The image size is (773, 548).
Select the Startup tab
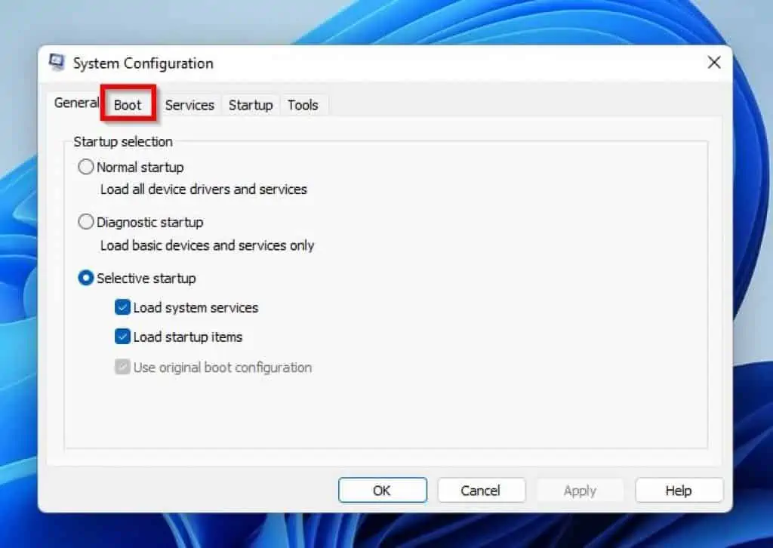251,105
